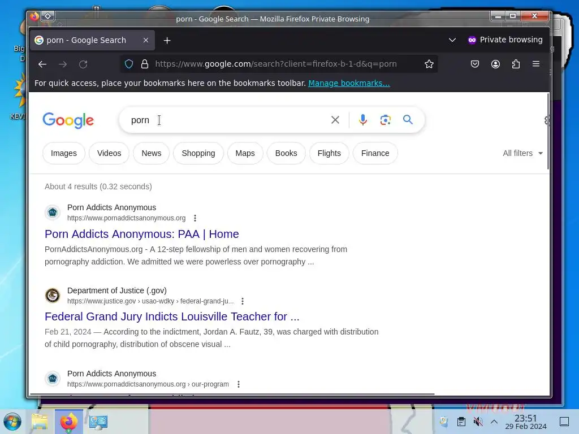Viewport: 579px width, 434px height.
Task: Start a voice search with microphone
Action: (x=362, y=120)
